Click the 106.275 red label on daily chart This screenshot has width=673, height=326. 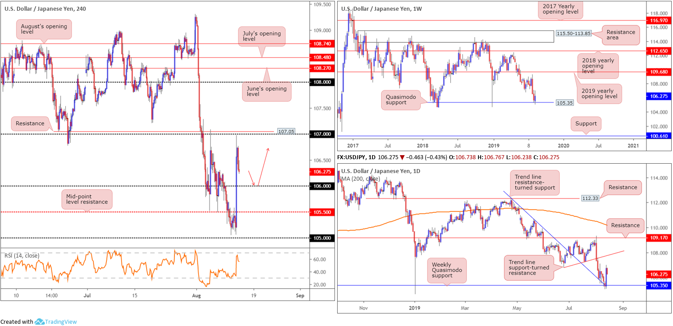659,274
